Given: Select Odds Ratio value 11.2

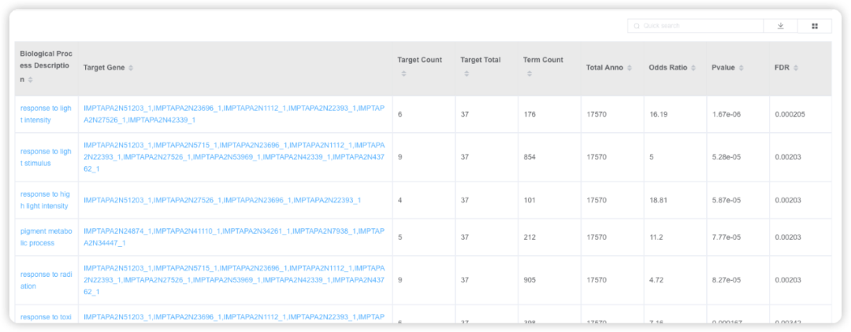Looking at the screenshot, I should (656, 238).
